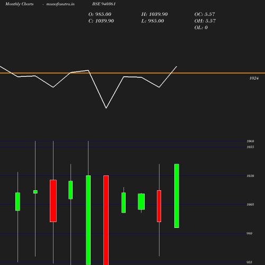Click the 1024 indicator axis label
This screenshot has height=265, width=265.
[254, 78]
